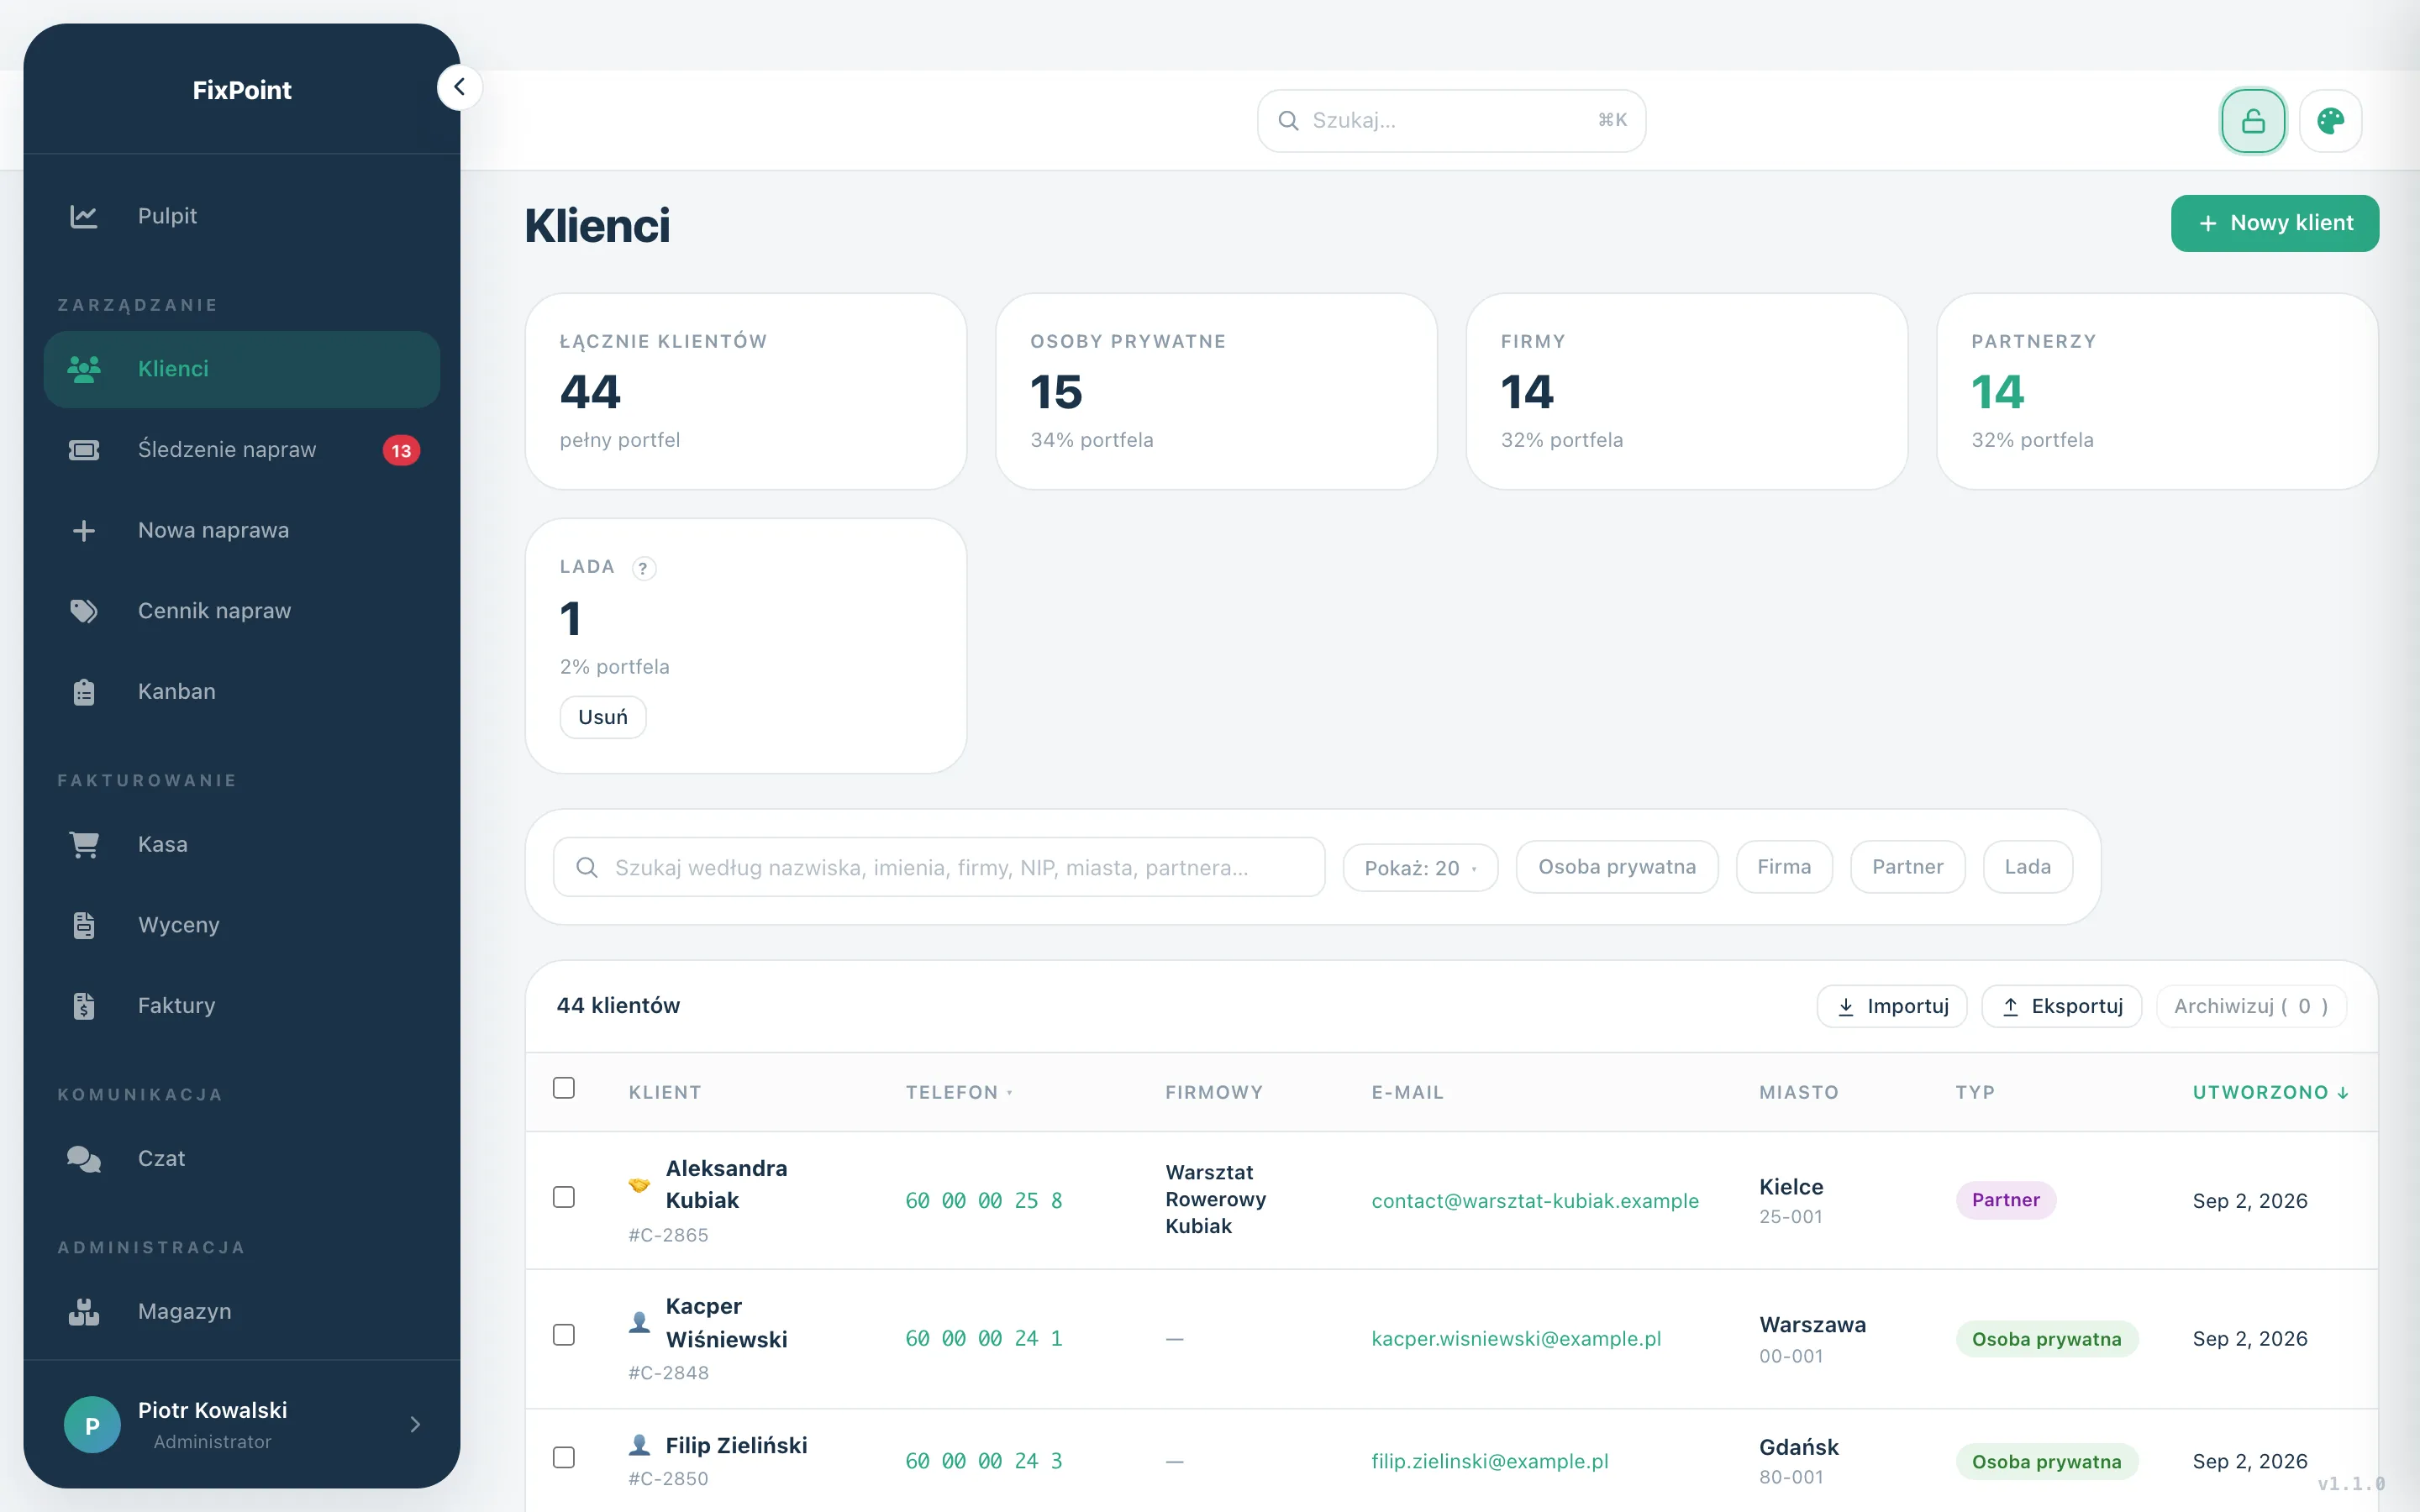Open filip.zielinski@example.pl email link
Screen dimensions: 2420x1512
click(1490, 1462)
